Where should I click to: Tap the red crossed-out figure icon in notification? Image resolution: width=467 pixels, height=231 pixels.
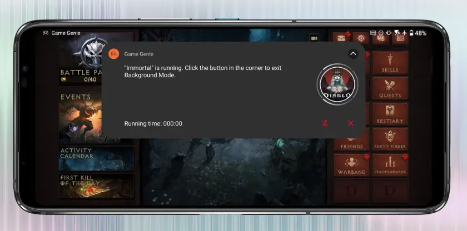[x=325, y=123]
